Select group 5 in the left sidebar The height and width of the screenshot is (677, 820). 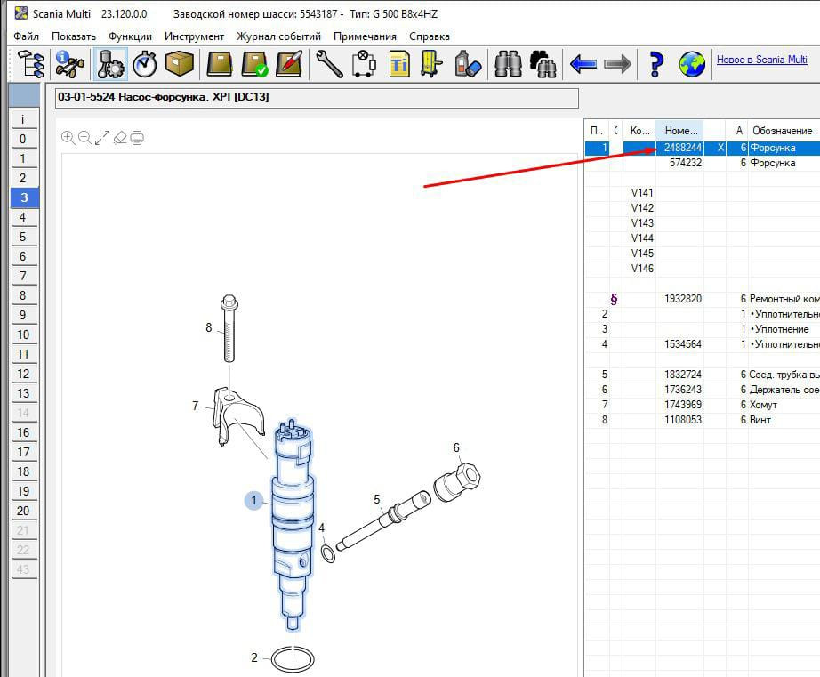click(x=23, y=237)
